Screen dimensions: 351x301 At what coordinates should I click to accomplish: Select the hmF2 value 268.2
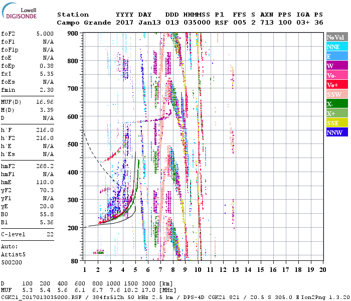tap(45, 166)
